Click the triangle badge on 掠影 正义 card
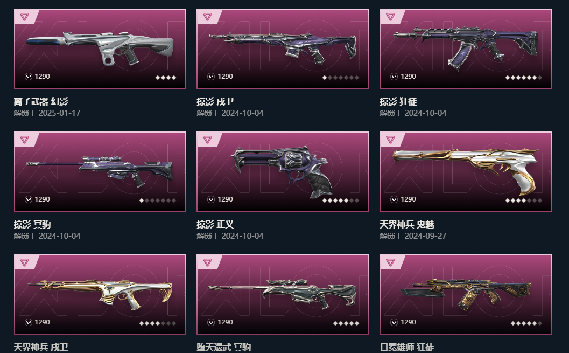569x353 pixels. 207,140
